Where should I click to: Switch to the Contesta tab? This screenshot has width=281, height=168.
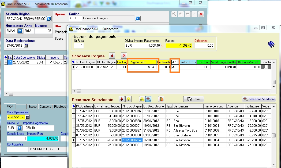45,107
